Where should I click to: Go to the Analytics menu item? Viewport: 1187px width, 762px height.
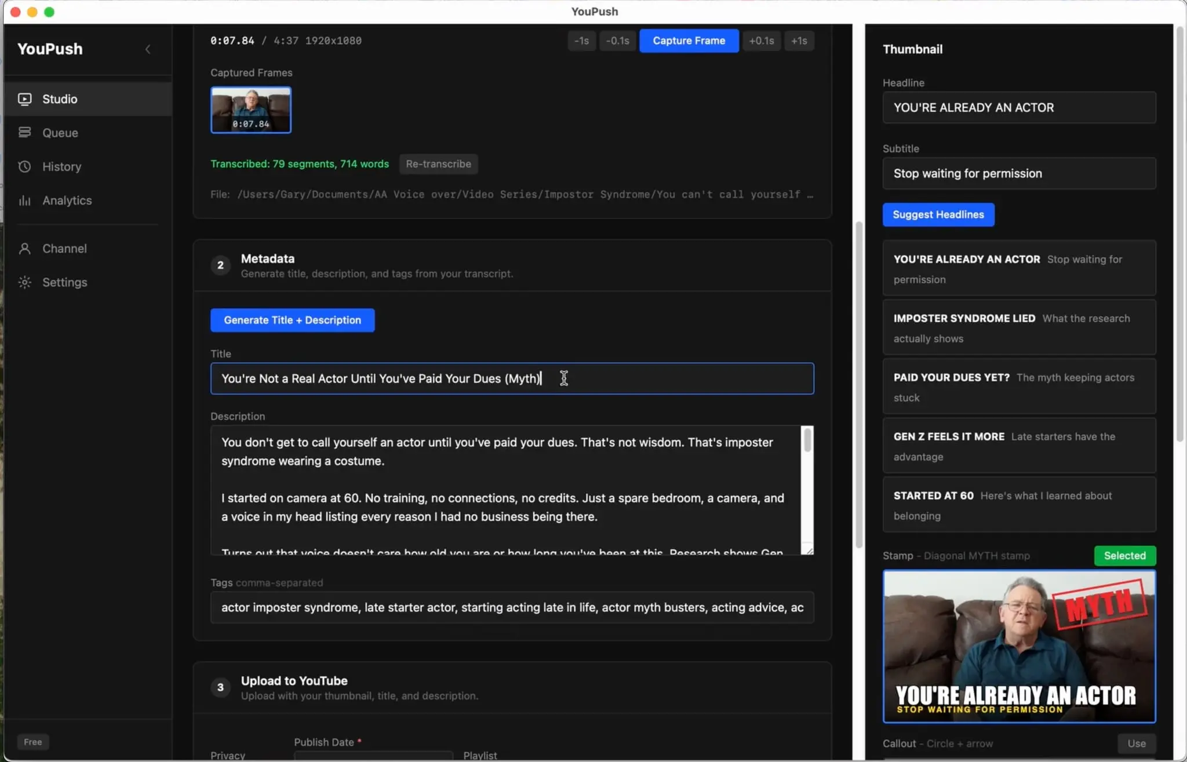pos(88,200)
